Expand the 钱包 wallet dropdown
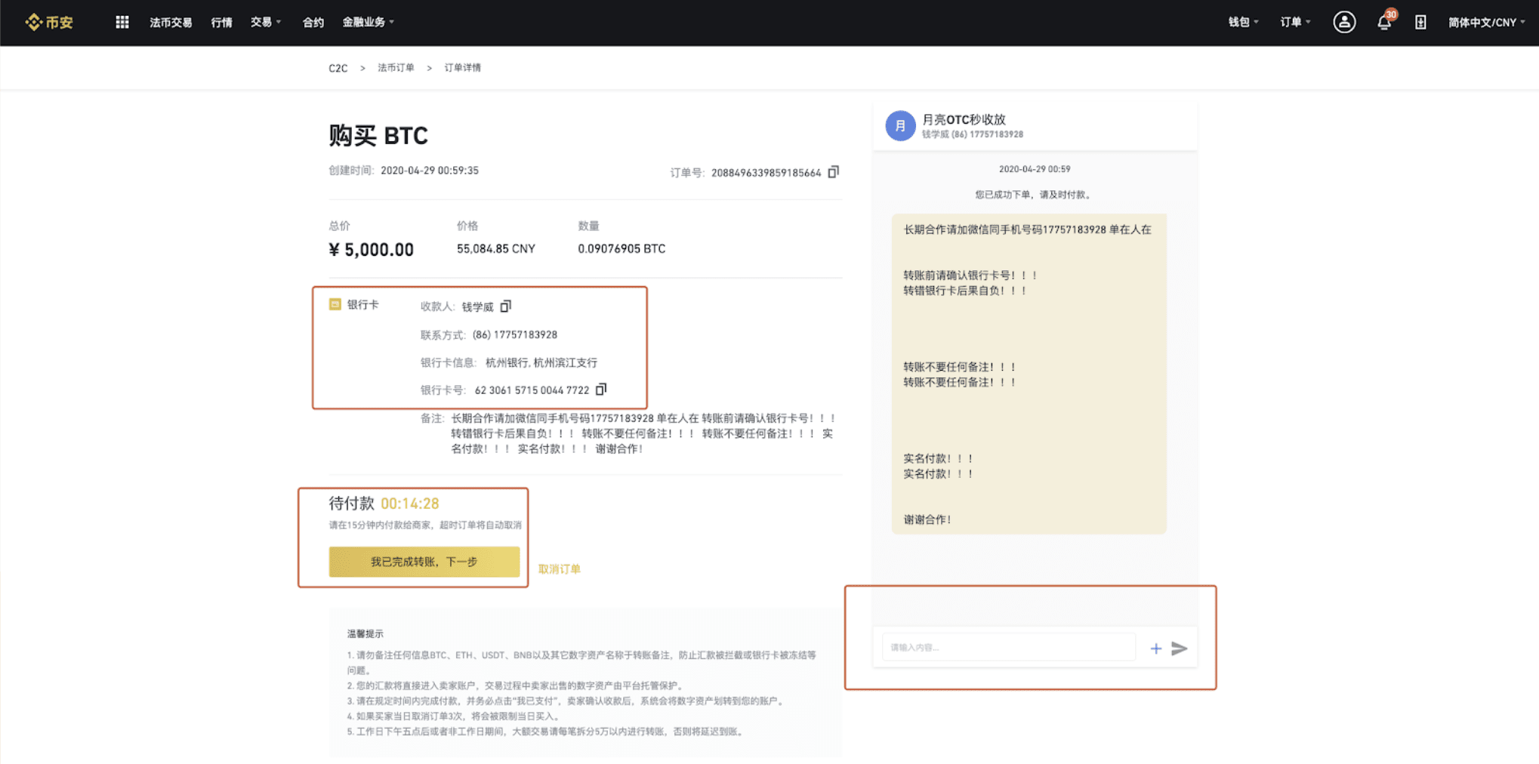 1244,22
